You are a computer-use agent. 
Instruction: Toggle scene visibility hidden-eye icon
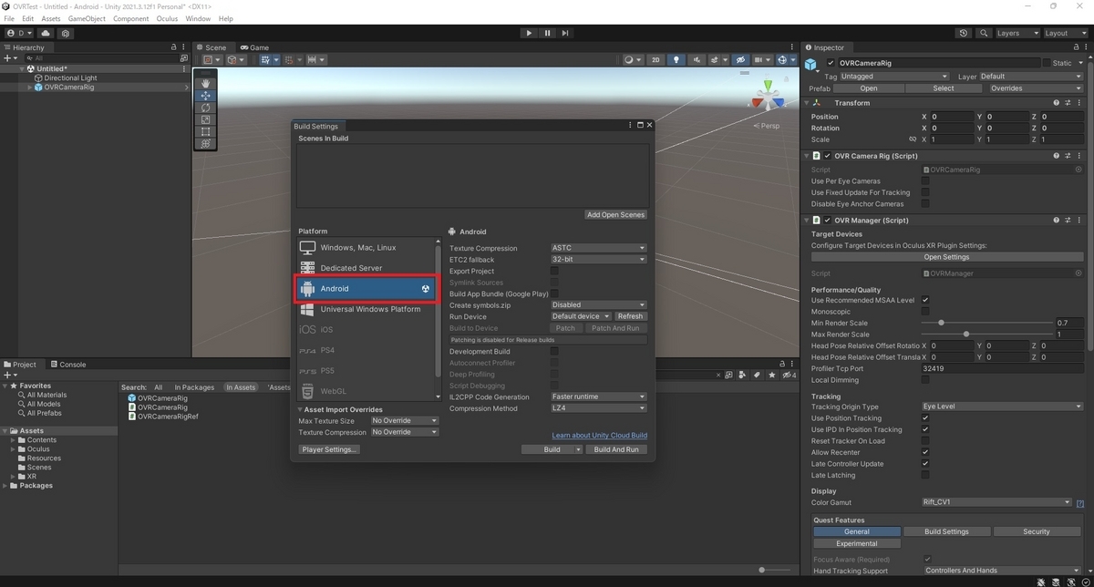[740, 60]
